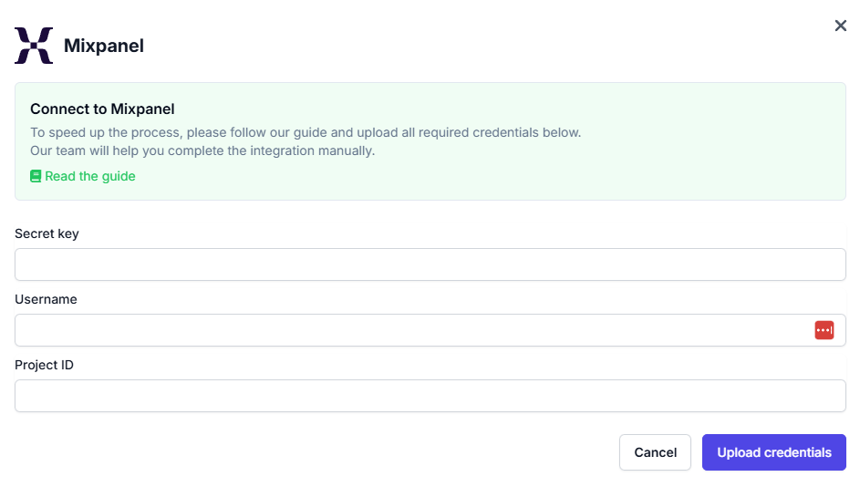Click the Project ID field label
Viewport: 860px width, 487px height.
[x=44, y=365]
